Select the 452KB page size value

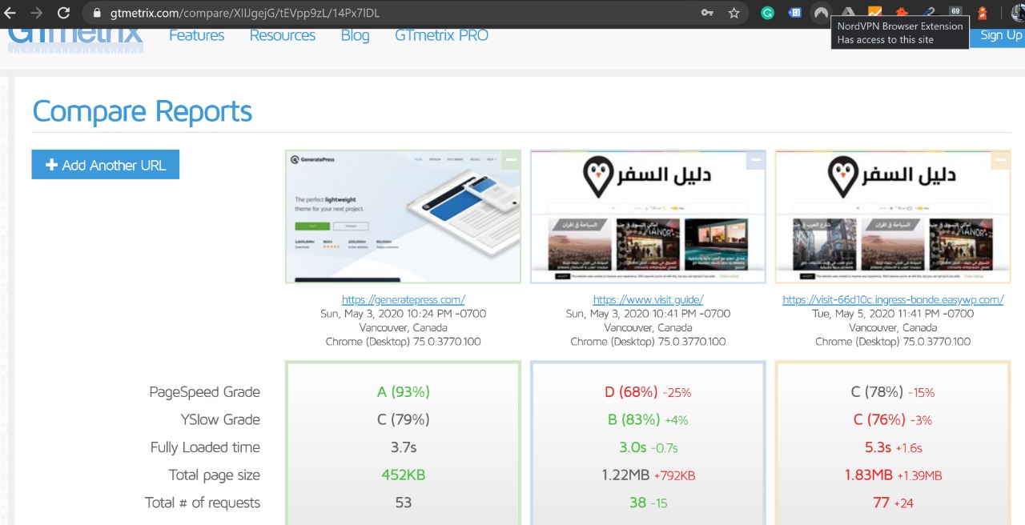[x=404, y=475]
